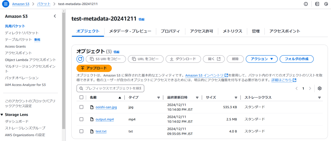Open ストレージレンズグループ in sidebar
The width and height of the screenshot is (331, 141).
(x=25, y=128)
